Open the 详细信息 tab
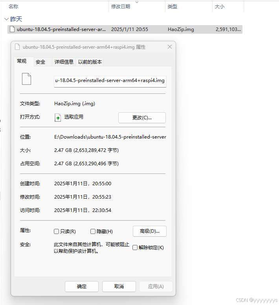Screen dimensions: 279x305 (x=64, y=62)
